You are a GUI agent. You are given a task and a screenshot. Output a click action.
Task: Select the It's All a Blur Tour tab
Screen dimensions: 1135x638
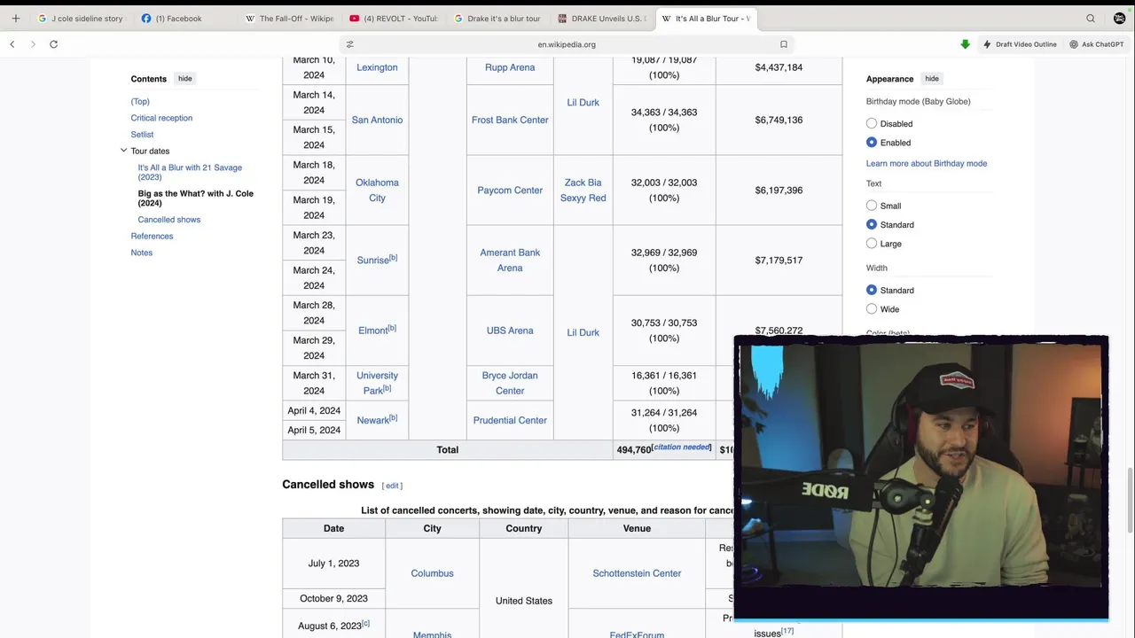point(706,18)
